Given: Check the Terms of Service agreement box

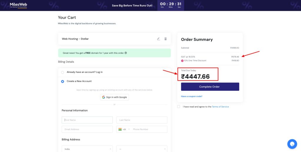Looking at the screenshot, I should 178,107.
